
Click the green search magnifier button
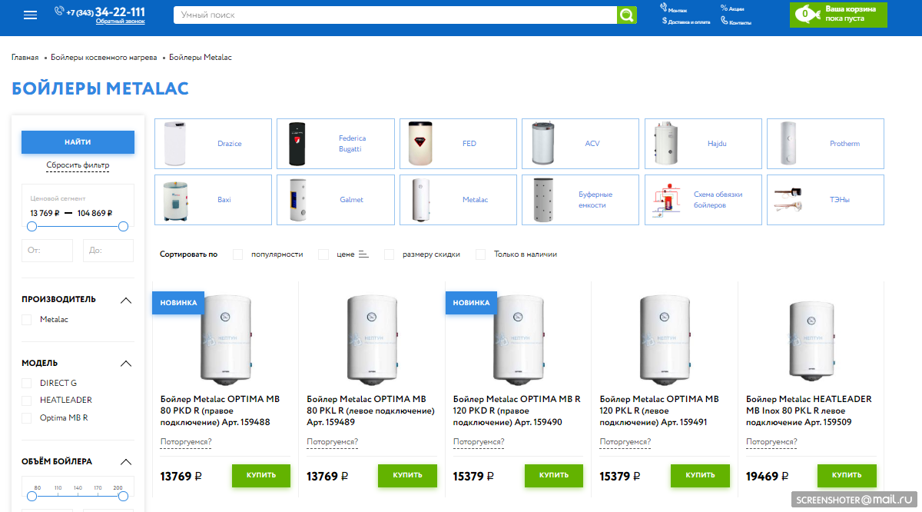pos(627,15)
